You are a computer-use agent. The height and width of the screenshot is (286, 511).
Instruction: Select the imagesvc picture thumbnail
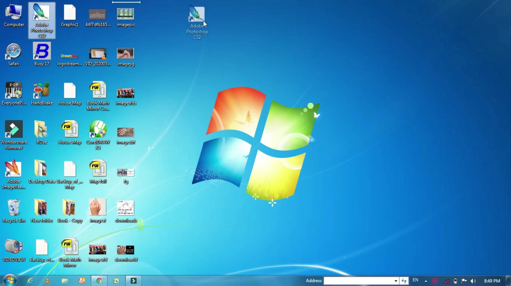click(126, 17)
